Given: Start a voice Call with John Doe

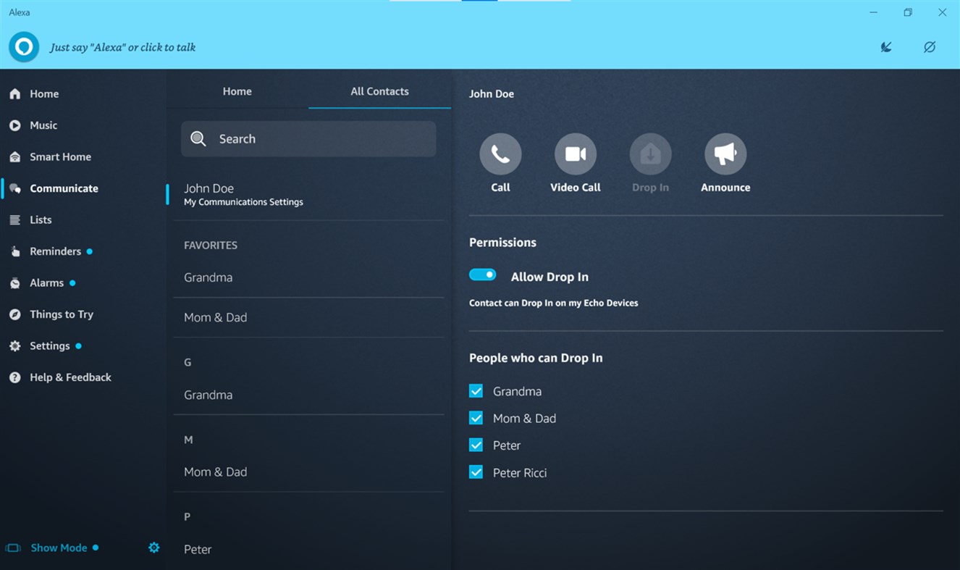Looking at the screenshot, I should coord(500,154).
